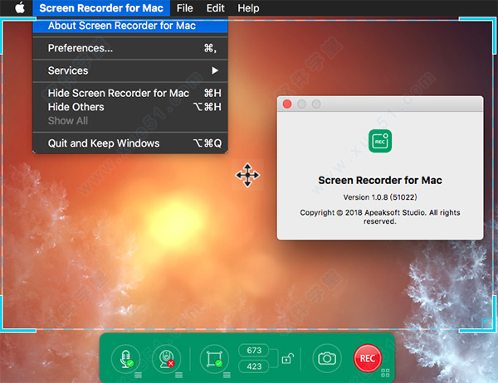
Task: Start recording with REC button
Action: (x=368, y=358)
